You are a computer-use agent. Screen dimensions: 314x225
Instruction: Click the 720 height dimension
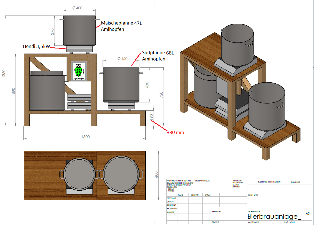(161, 95)
